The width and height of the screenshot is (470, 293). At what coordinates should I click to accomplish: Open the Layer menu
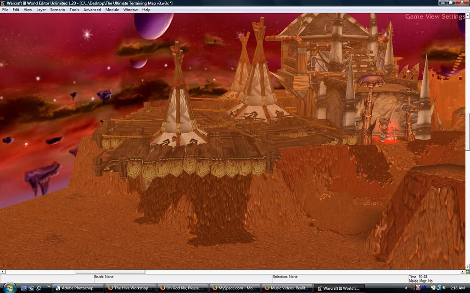41,10
